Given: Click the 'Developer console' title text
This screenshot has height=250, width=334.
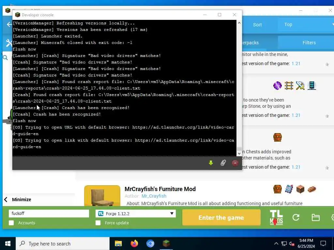Looking at the screenshot, I should tap(38, 15).
